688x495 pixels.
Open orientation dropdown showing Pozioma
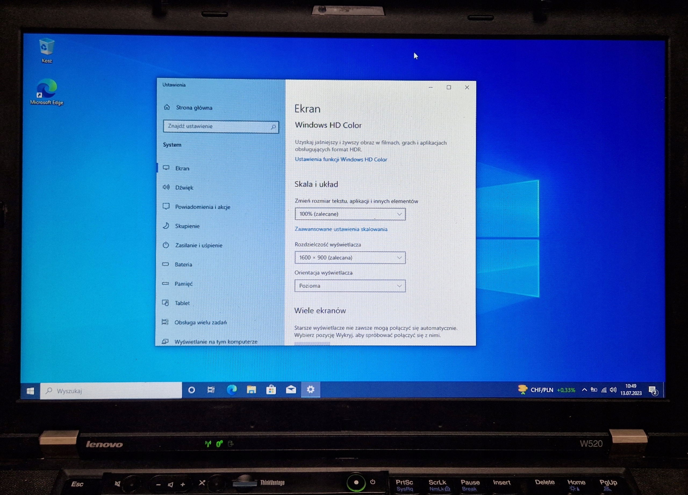(350, 286)
